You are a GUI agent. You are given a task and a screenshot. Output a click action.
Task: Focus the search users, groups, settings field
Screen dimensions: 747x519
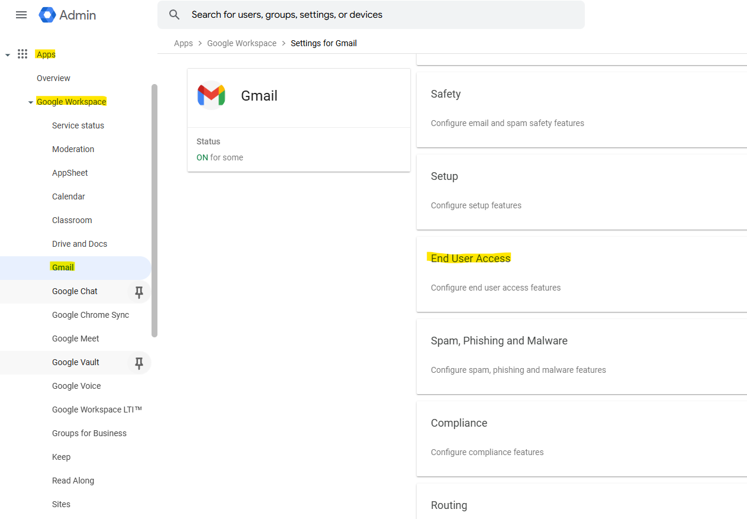pos(371,15)
